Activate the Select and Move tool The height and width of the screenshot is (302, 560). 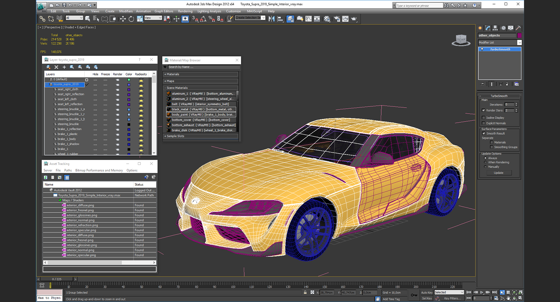click(x=123, y=18)
